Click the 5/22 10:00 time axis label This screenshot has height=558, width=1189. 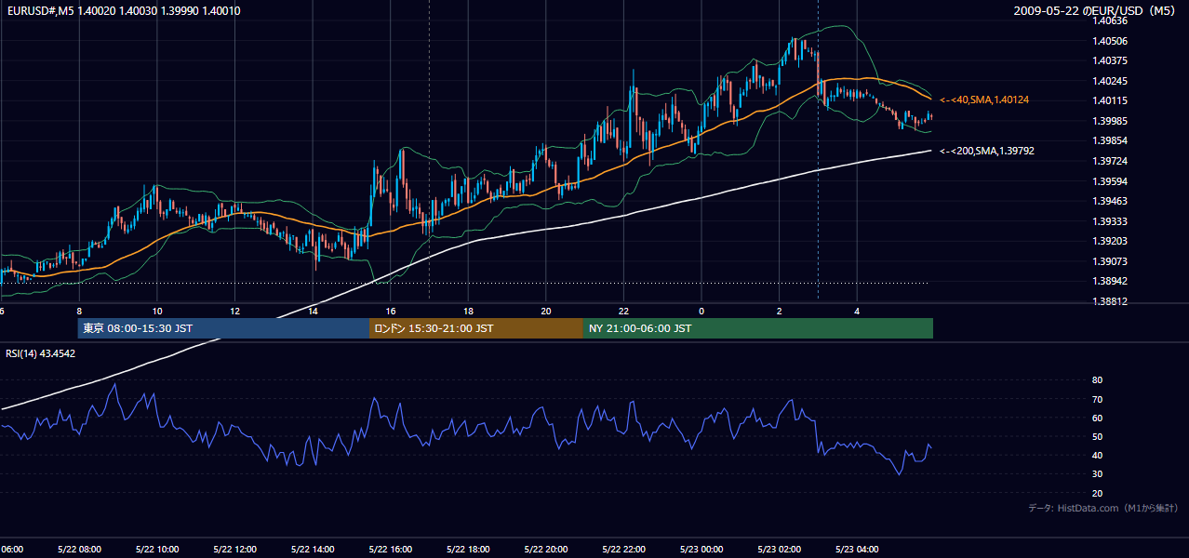(x=156, y=549)
